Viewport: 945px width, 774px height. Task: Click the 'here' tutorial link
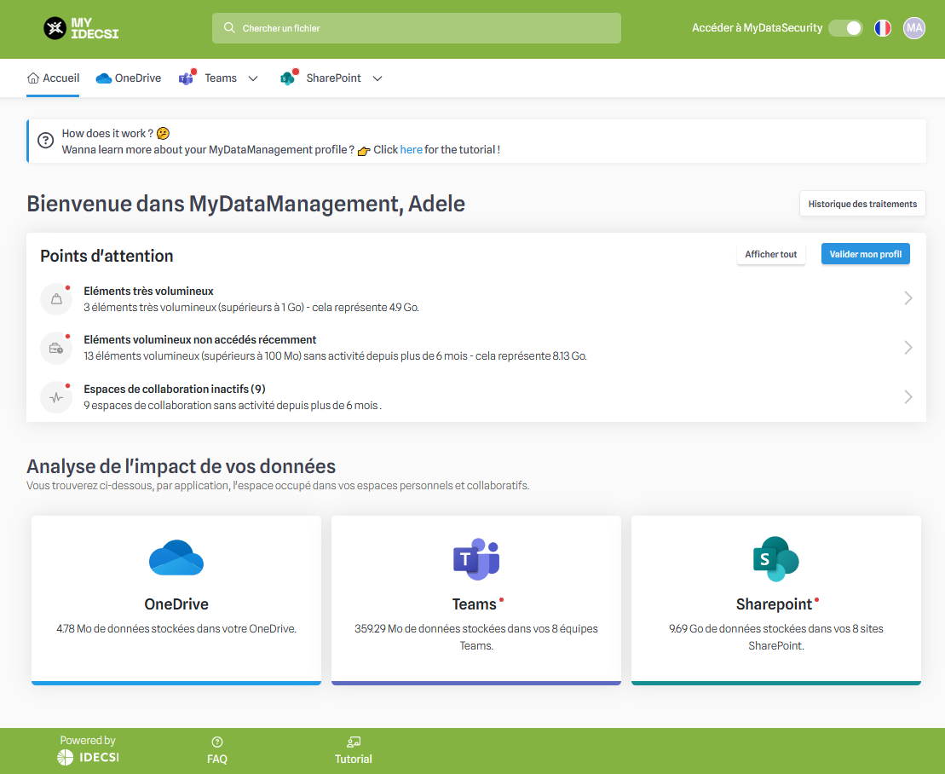pyautogui.click(x=411, y=149)
